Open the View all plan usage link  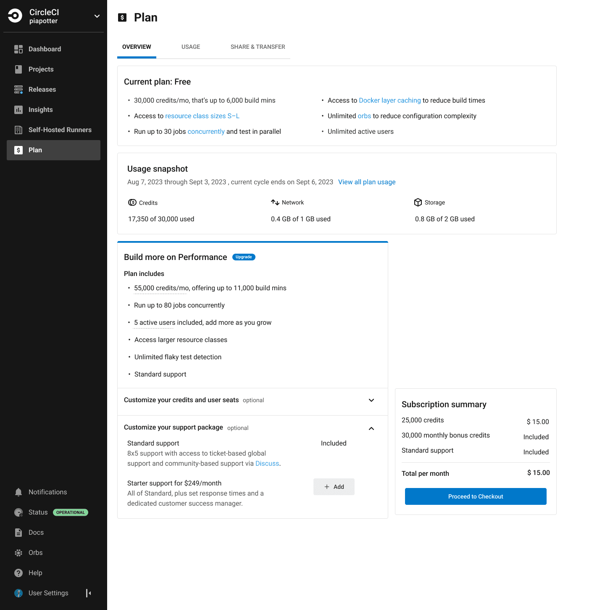click(x=367, y=182)
